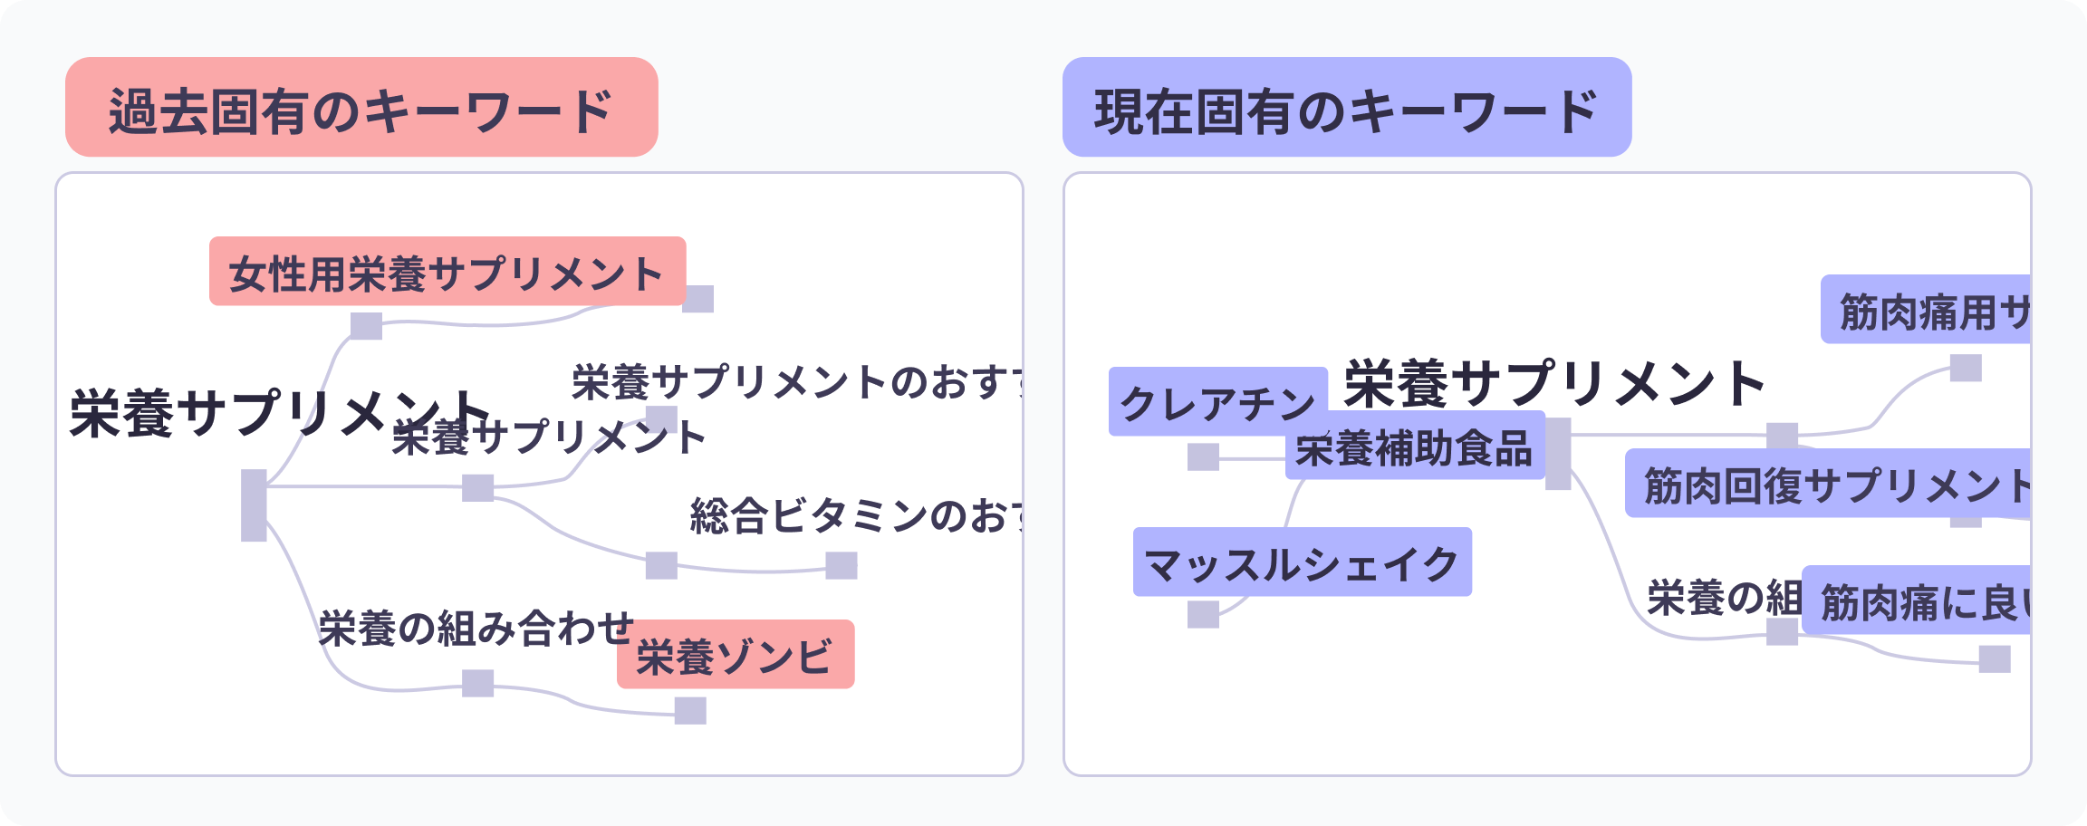Image resolution: width=2087 pixels, height=826 pixels.
Task: Click the tall root node of past tree
Action: point(254,505)
